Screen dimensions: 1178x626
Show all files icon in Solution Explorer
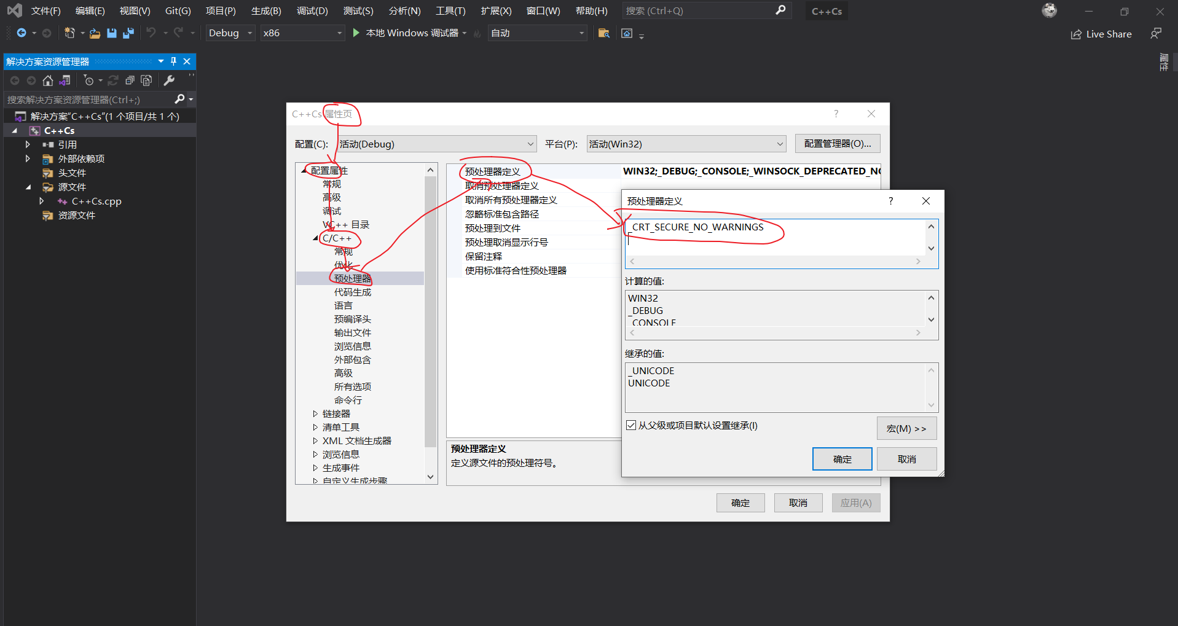(146, 80)
